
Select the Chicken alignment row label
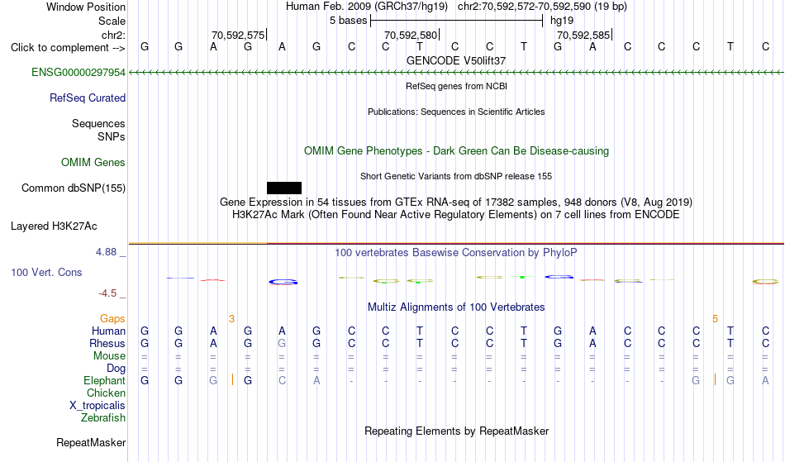(106, 393)
